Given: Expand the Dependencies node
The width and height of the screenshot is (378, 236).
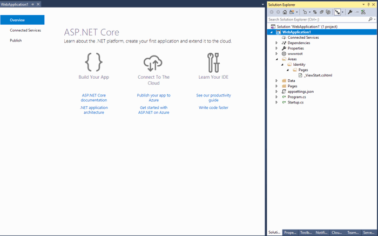Looking at the screenshot, I should coord(276,43).
